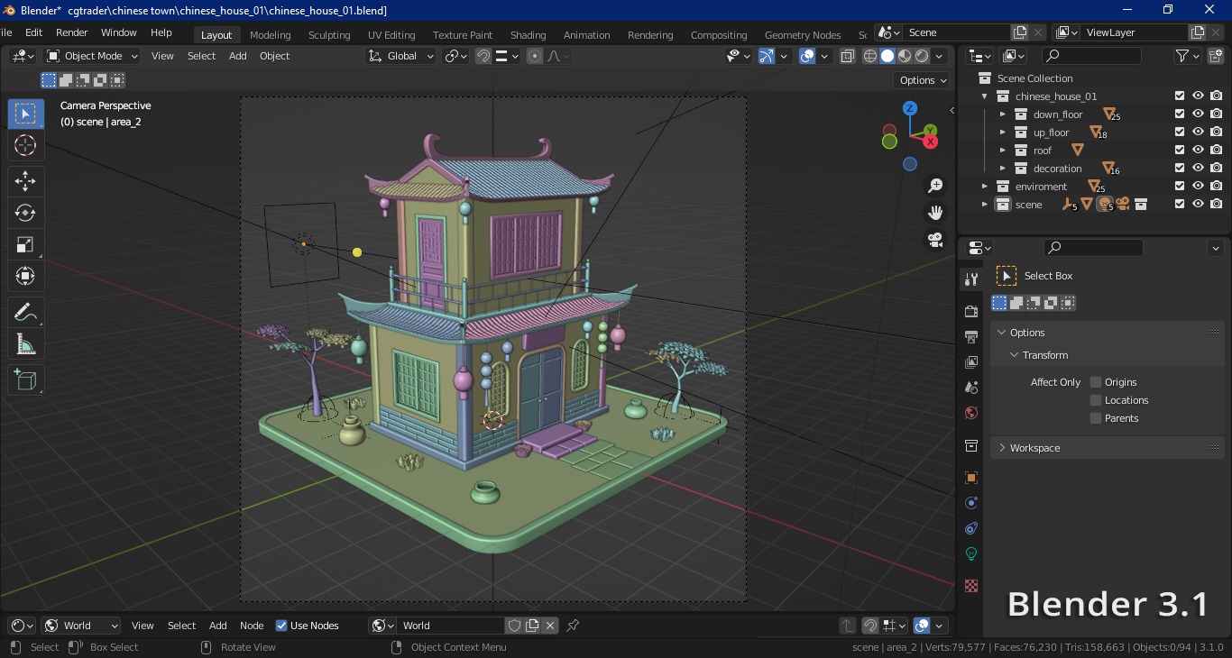1232x658 pixels.
Task: Enable the Parents checkbox
Action: (x=1096, y=418)
